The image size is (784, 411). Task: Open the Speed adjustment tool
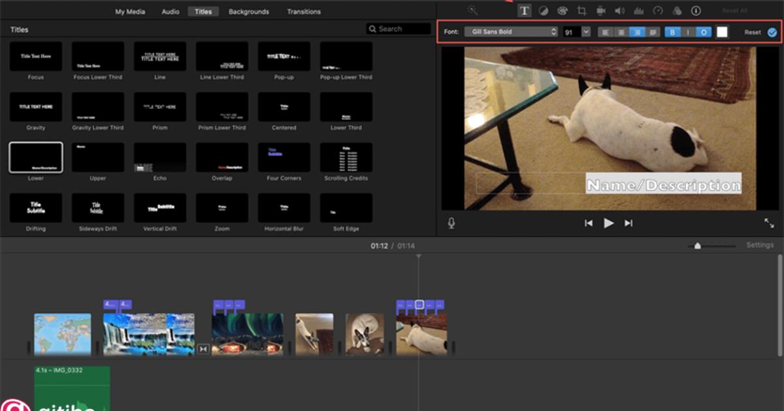657,10
